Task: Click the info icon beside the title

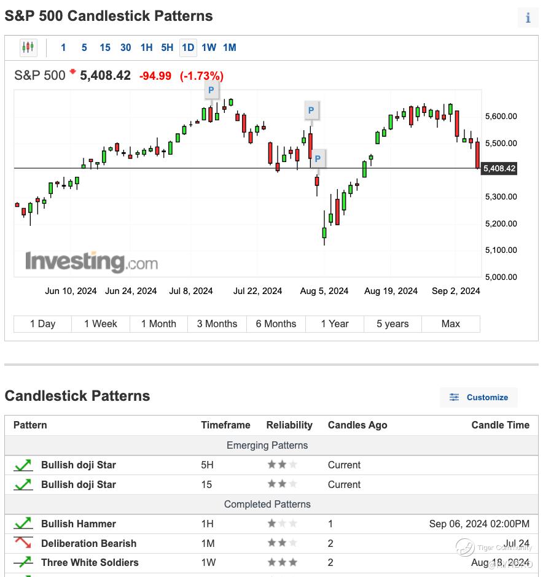Action: point(528,18)
